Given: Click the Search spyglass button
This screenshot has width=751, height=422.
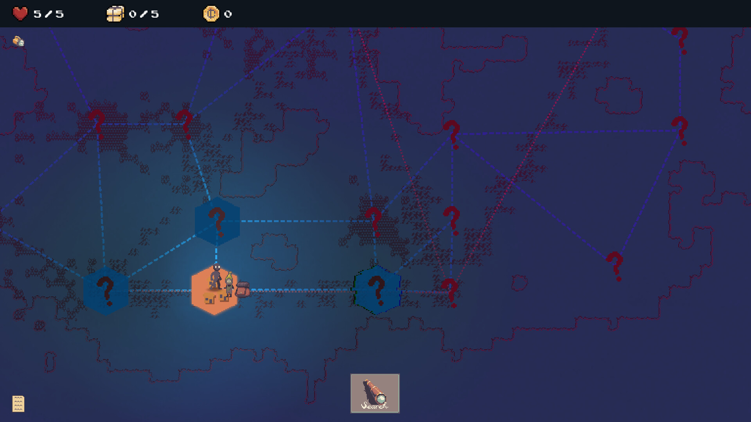Looking at the screenshot, I should click(x=375, y=393).
